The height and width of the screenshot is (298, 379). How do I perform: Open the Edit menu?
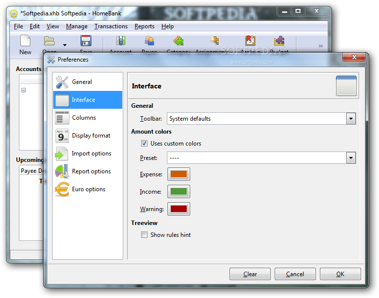pos(35,26)
